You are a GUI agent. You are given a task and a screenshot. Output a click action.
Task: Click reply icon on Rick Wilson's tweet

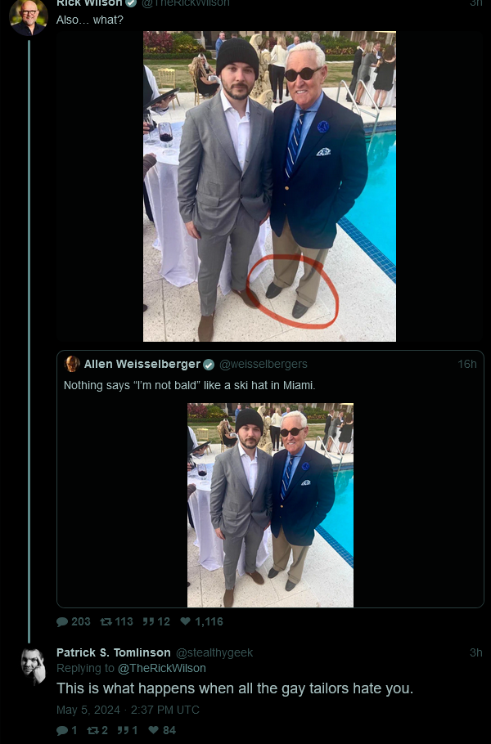pyautogui.click(x=62, y=621)
